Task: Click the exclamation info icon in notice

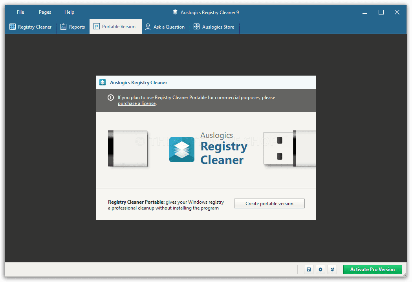Action: [x=111, y=98]
